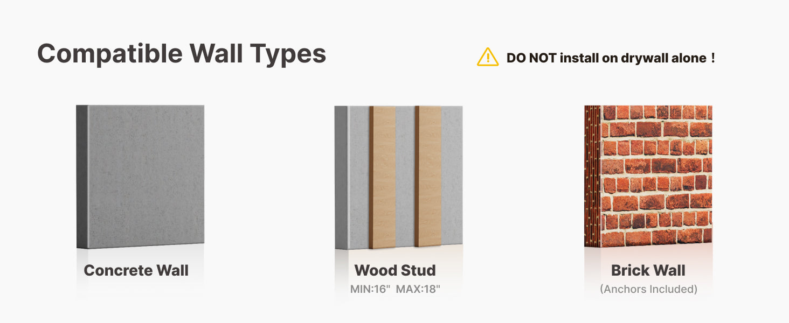Image resolution: width=789 pixels, height=323 pixels.
Task: Click the Compatible Wall Types heading
Action: click(x=182, y=54)
